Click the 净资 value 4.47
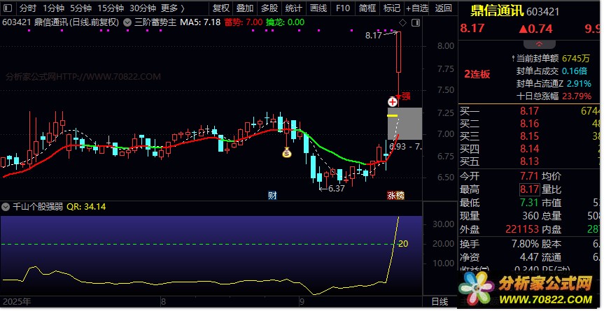 coord(529,257)
